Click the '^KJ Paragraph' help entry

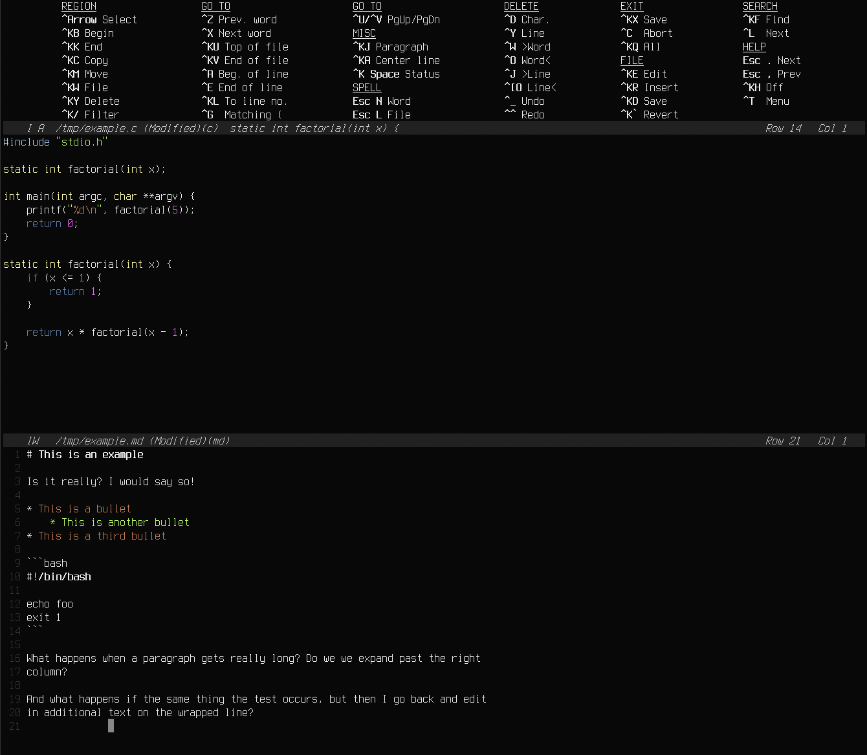pyautogui.click(x=391, y=47)
